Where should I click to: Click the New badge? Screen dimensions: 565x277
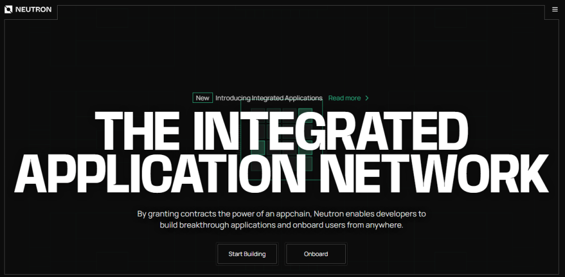pos(202,98)
